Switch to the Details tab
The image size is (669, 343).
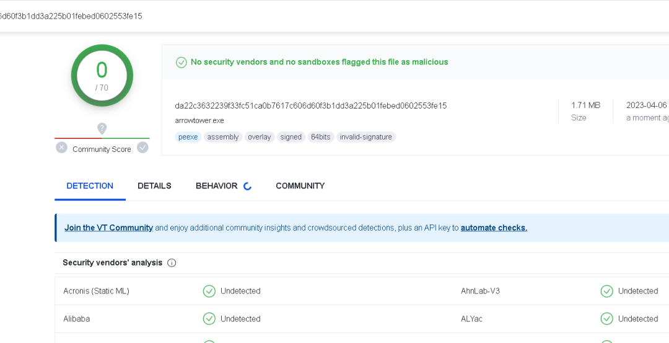pos(154,186)
